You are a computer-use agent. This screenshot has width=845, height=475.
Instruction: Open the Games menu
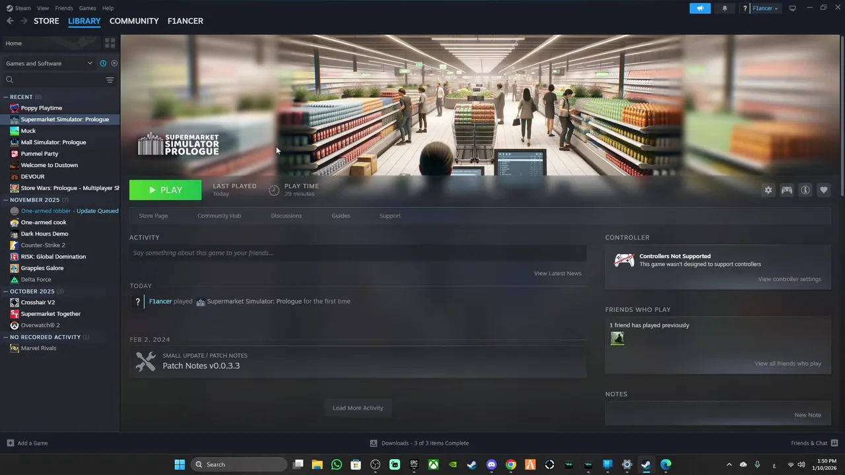(87, 8)
